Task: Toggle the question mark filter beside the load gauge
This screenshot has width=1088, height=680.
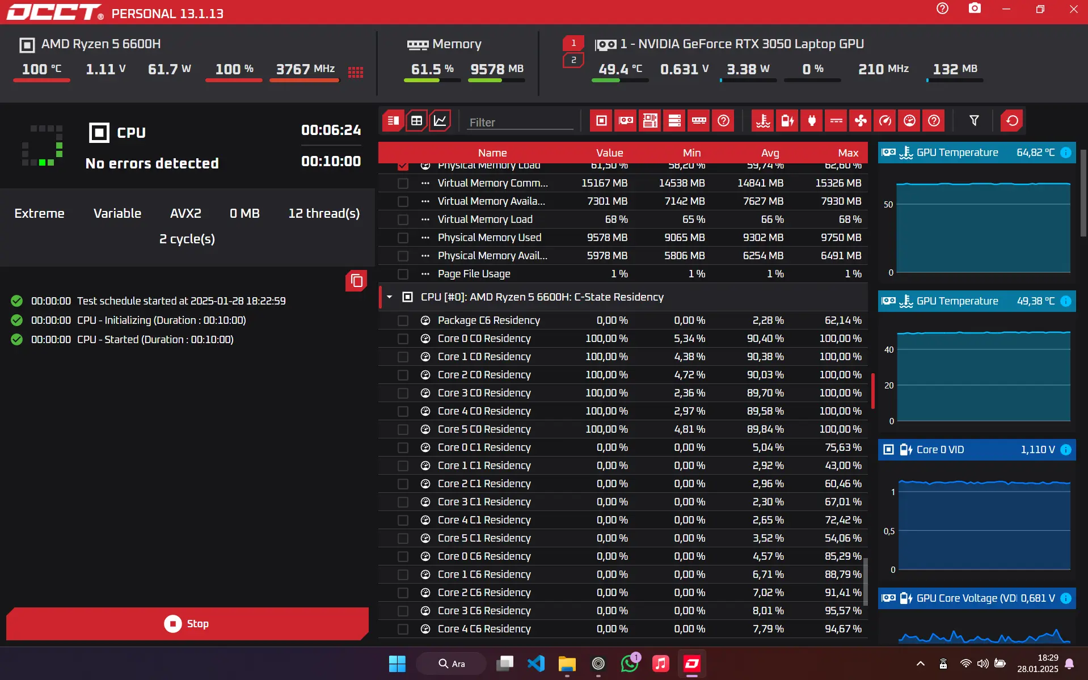Action: pyautogui.click(x=934, y=121)
